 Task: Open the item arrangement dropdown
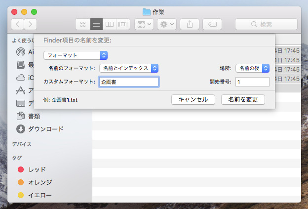pyautogui.click(x=144, y=24)
